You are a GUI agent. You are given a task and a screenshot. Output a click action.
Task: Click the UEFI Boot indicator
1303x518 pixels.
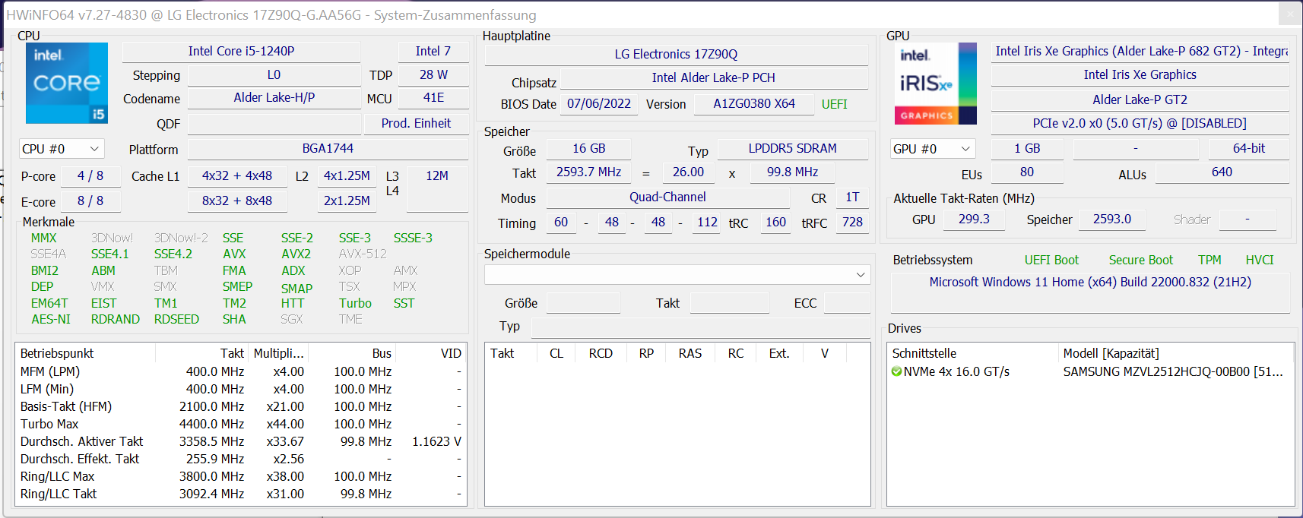(1051, 260)
